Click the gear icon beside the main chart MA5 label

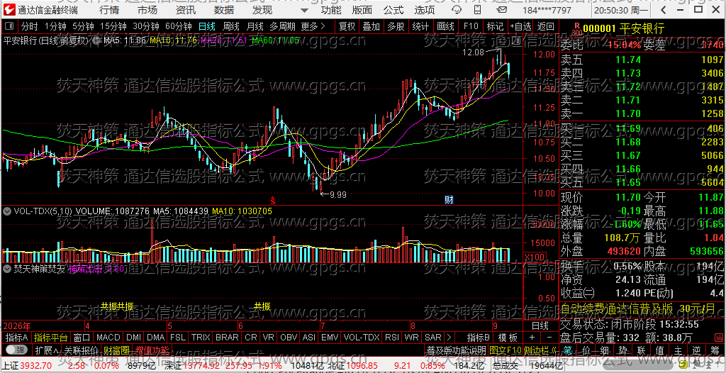(x=96, y=41)
